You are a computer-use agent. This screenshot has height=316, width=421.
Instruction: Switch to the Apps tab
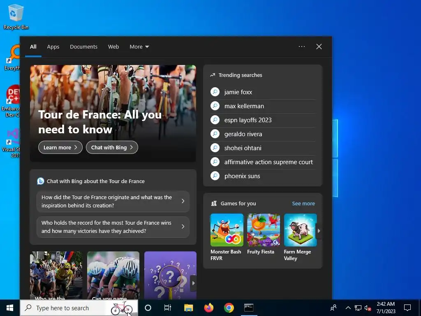tap(53, 47)
